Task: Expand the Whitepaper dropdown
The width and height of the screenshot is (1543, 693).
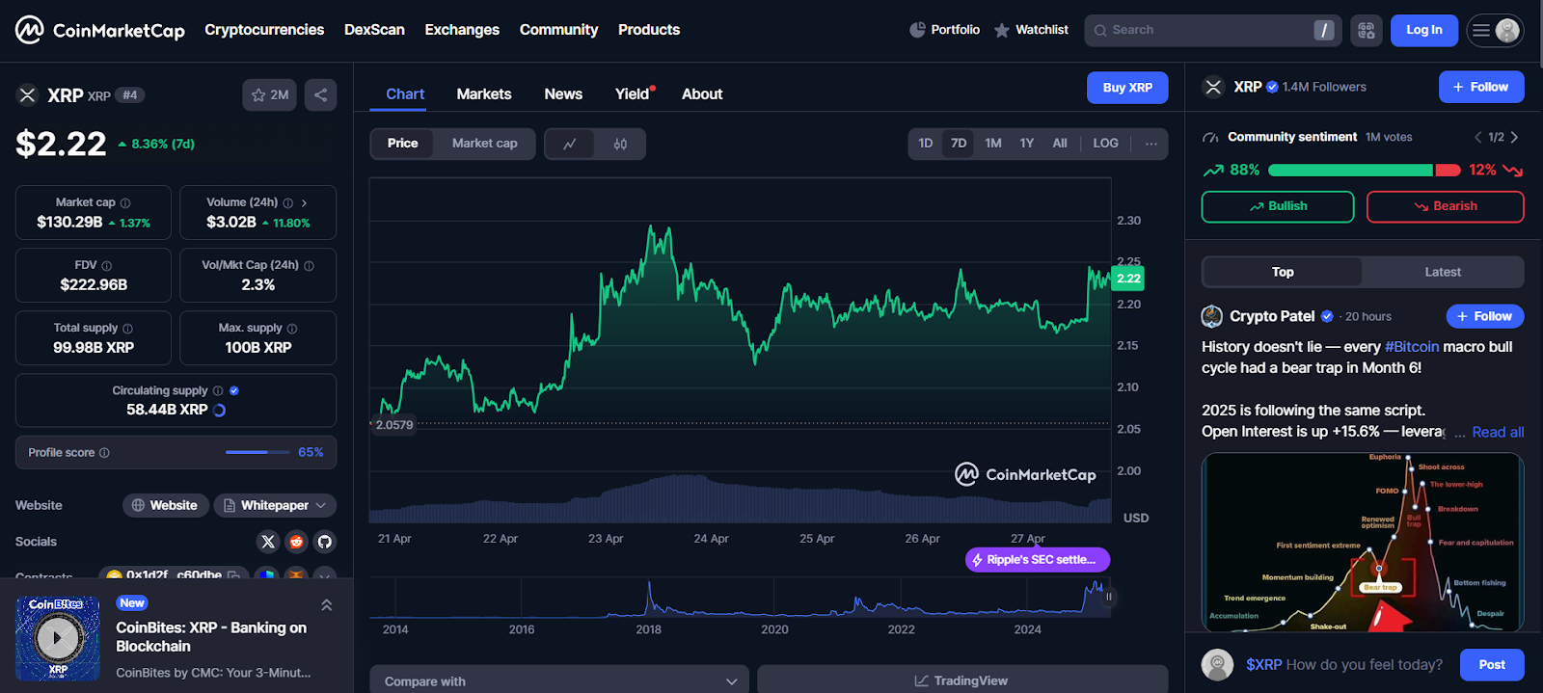Action: click(275, 505)
